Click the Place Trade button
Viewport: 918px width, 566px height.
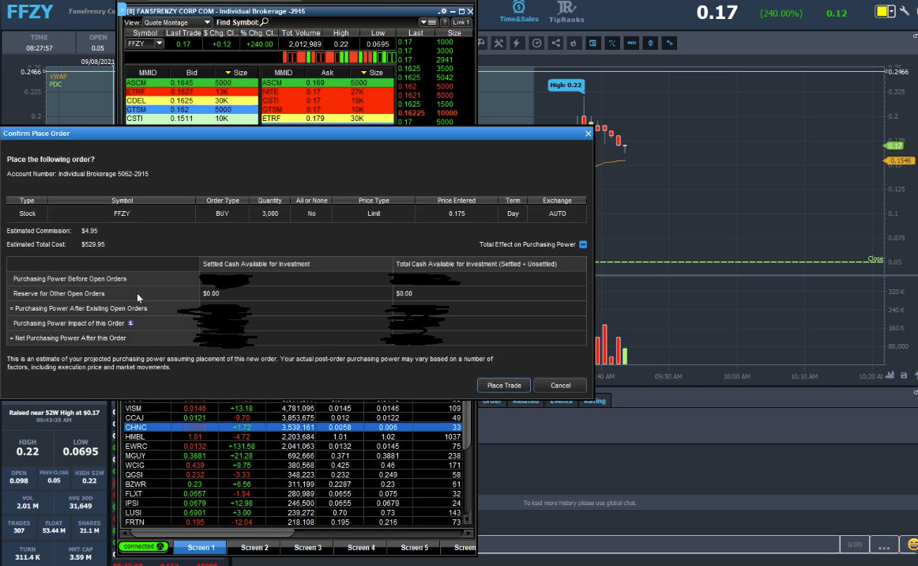[x=503, y=385]
